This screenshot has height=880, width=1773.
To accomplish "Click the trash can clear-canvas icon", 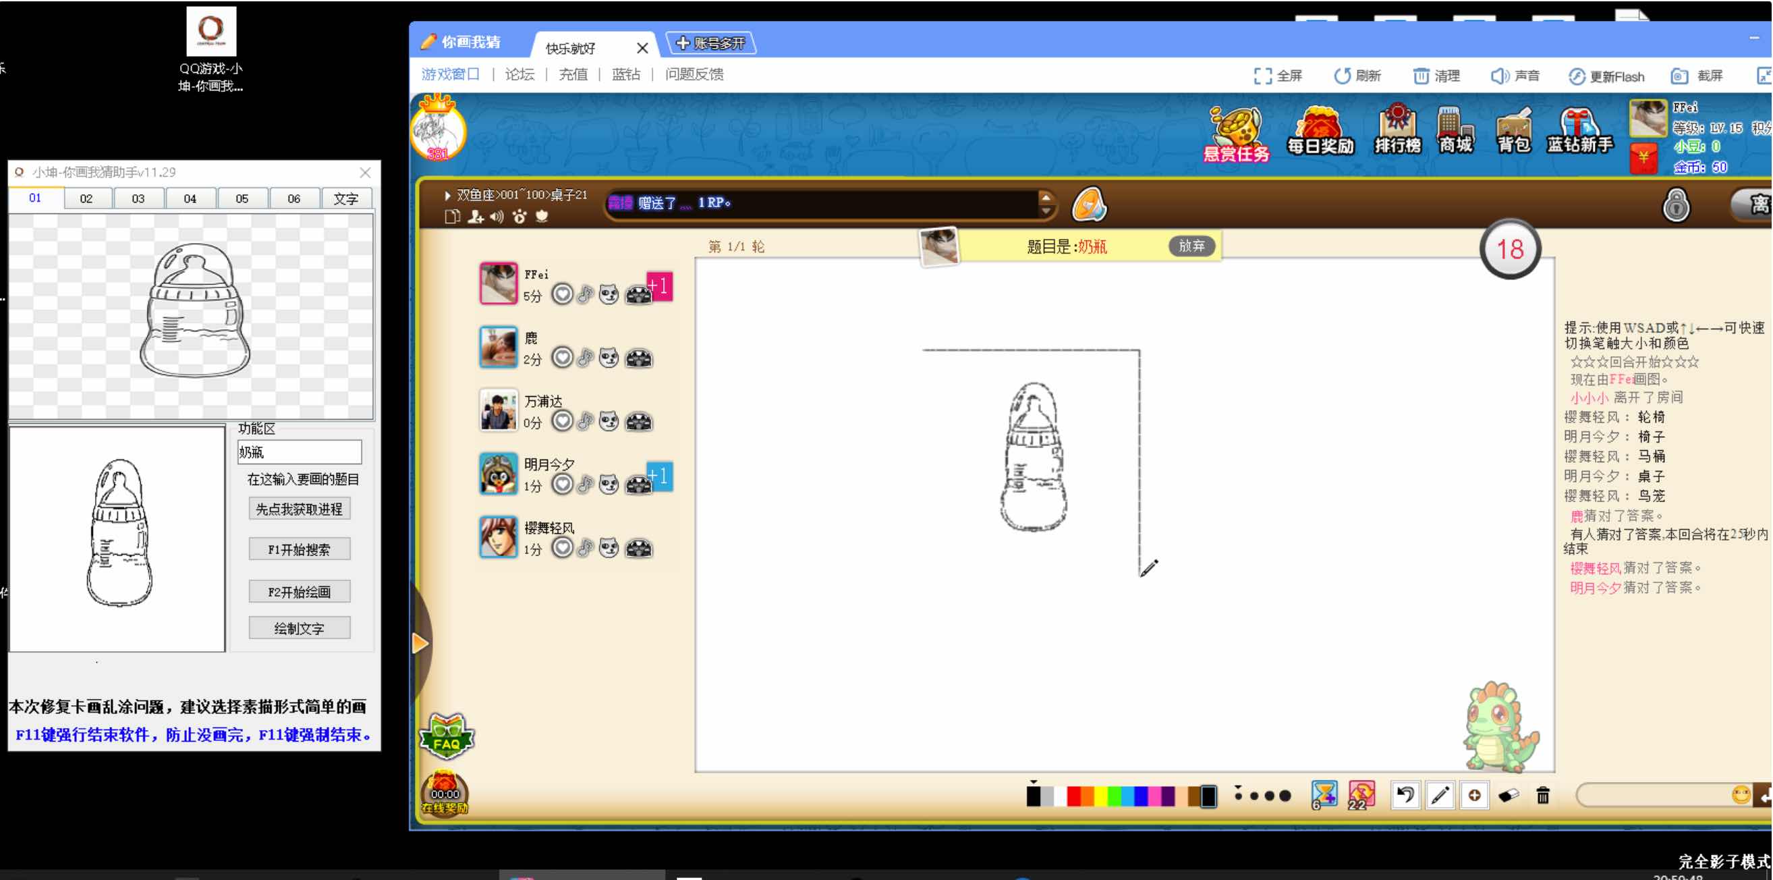I will [1543, 795].
